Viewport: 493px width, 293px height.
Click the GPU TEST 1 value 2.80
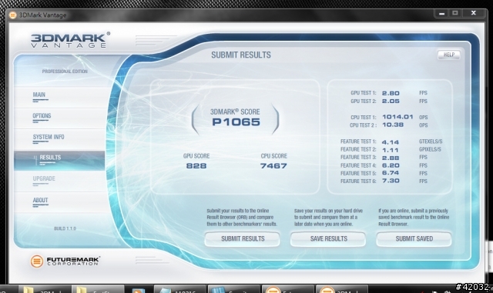click(391, 93)
